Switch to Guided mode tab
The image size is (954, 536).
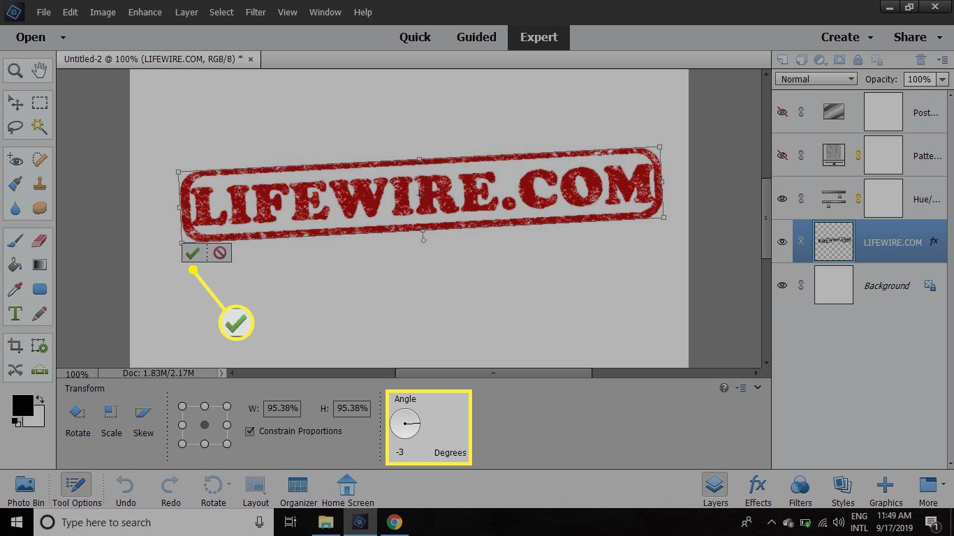pos(476,38)
